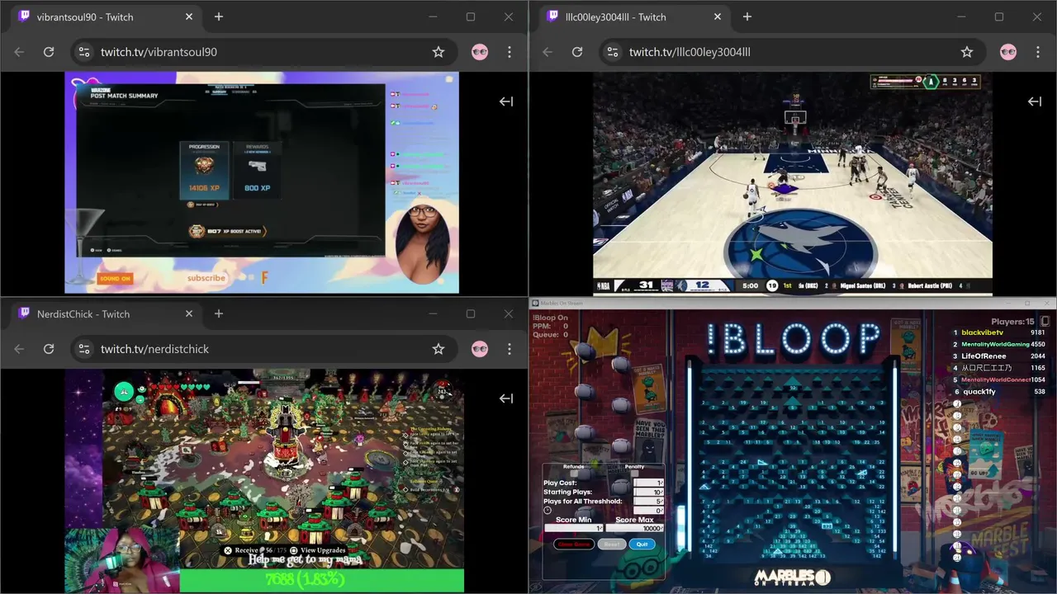The width and height of the screenshot is (1057, 594).
Task: Toggle the Penalty checkbox in Marbles settings
Action: pyautogui.click(x=635, y=474)
